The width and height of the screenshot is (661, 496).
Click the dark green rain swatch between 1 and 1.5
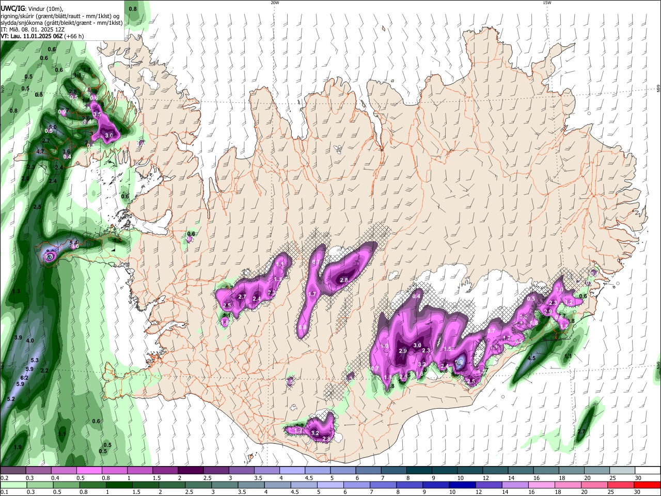coord(118,485)
